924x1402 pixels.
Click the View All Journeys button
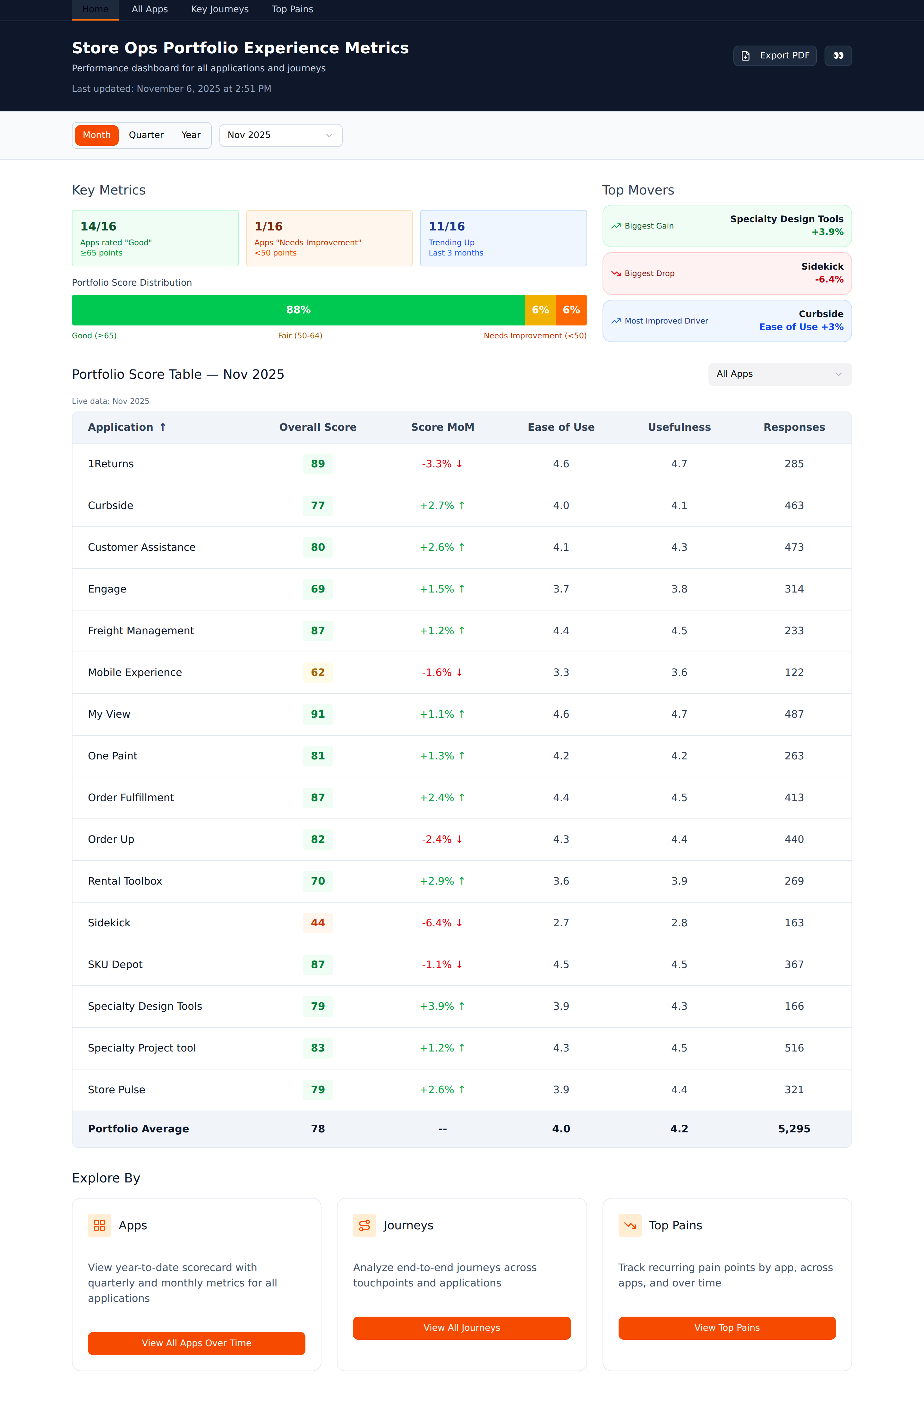461,1328
